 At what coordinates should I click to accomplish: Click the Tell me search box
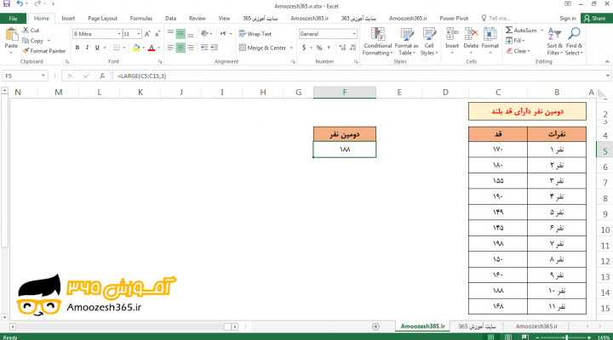pyautogui.click(x=496, y=19)
